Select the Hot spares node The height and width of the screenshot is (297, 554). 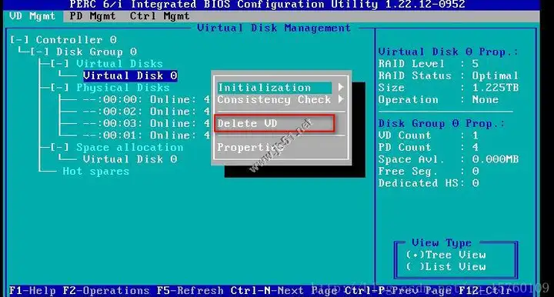(95, 172)
